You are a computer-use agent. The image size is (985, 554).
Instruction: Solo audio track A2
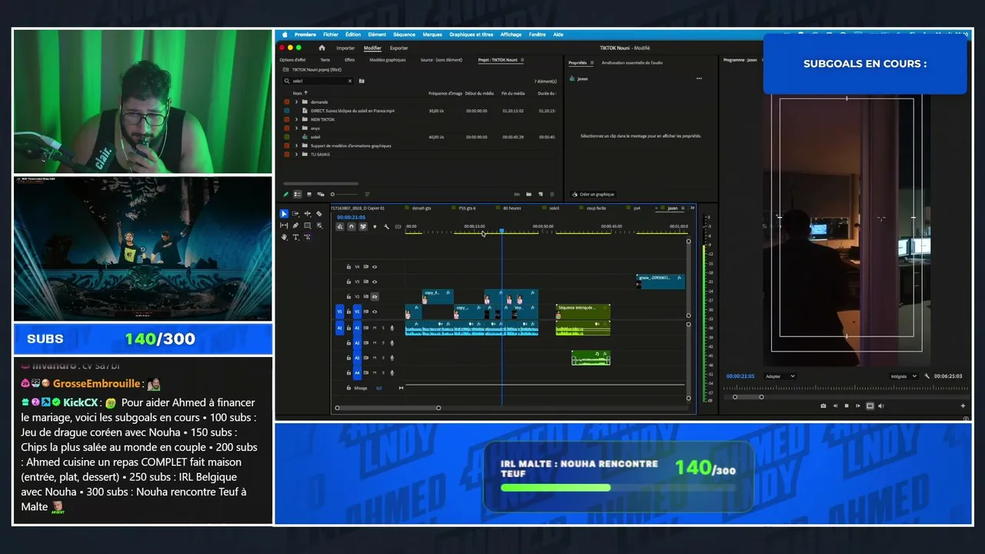(x=383, y=343)
